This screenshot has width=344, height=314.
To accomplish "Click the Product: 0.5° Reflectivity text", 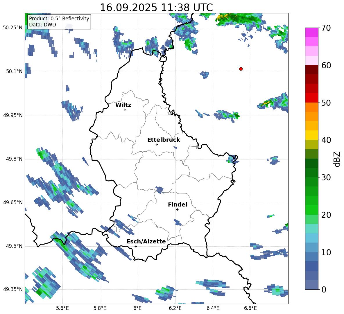I will [x=59, y=18].
